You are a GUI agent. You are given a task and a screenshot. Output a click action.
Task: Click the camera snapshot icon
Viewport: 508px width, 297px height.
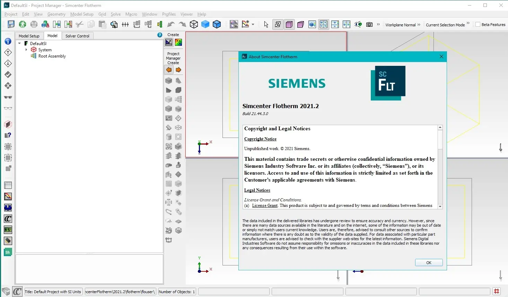pyautogui.click(x=369, y=25)
